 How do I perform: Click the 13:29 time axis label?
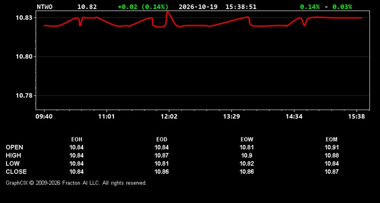[232, 117]
